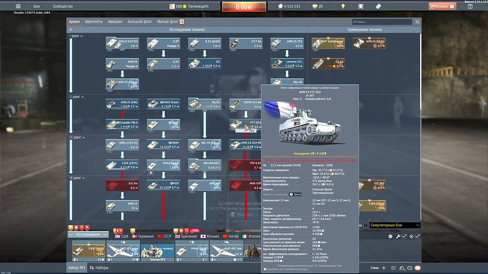The height and width of the screenshot is (274, 488).
Task: Open the Исследования research button
Action: tap(88, 235)
